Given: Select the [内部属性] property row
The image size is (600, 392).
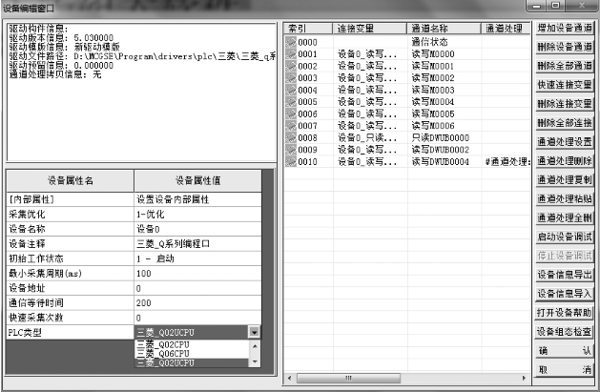Looking at the screenshot, I should (x=70, y=199).
